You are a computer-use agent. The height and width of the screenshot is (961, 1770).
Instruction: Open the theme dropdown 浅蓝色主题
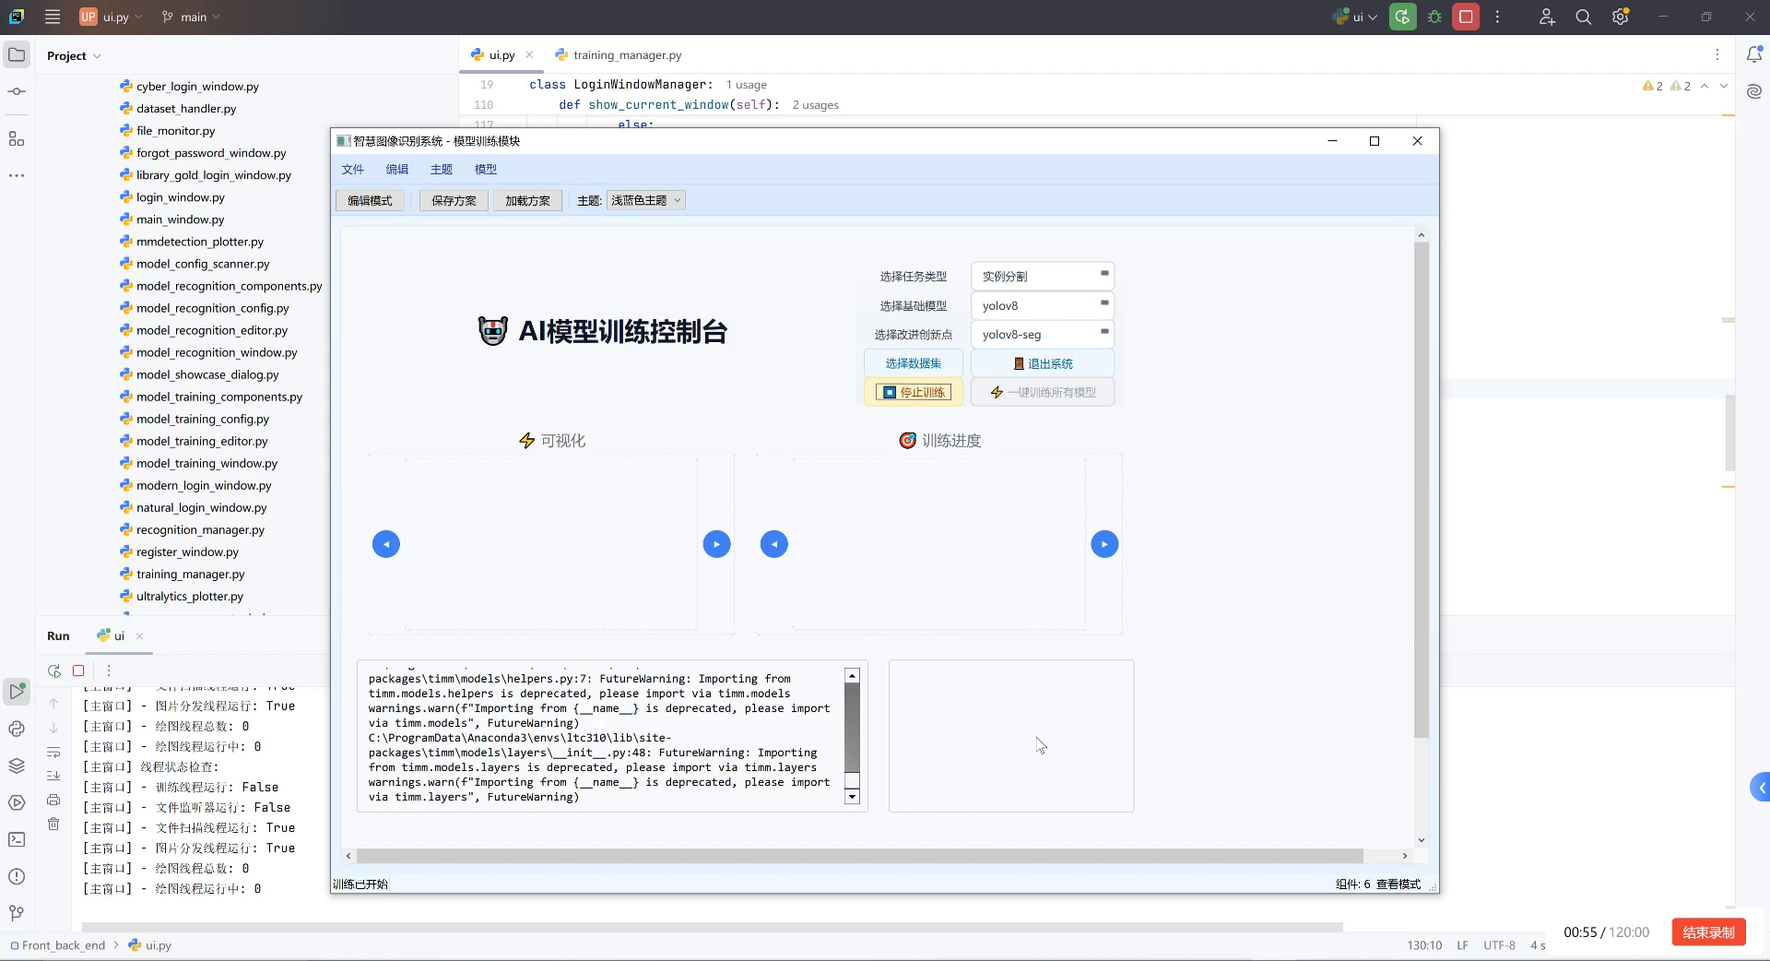pyautogui.click(x=646, y=200)
